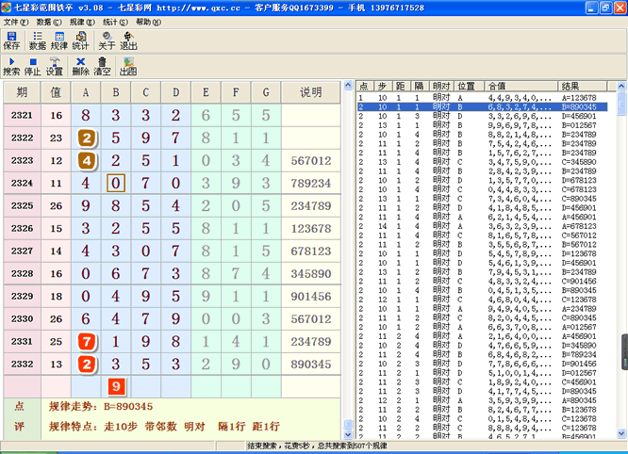Open the 帮助(H) menu
Image resolution: width=628 pixels, height=454 pixels.
[x=148, y=22]
